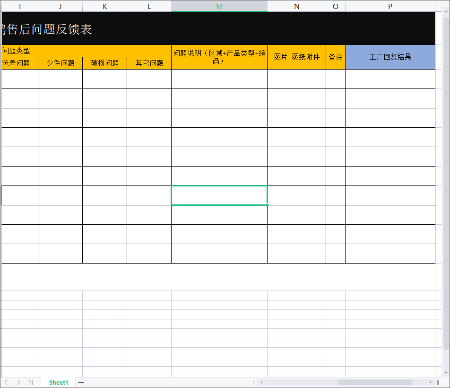Image resolution: width=450 pixels, height=388 pixels.
Task: Add a new sheet with plus icon
Action: pos(81,382)
